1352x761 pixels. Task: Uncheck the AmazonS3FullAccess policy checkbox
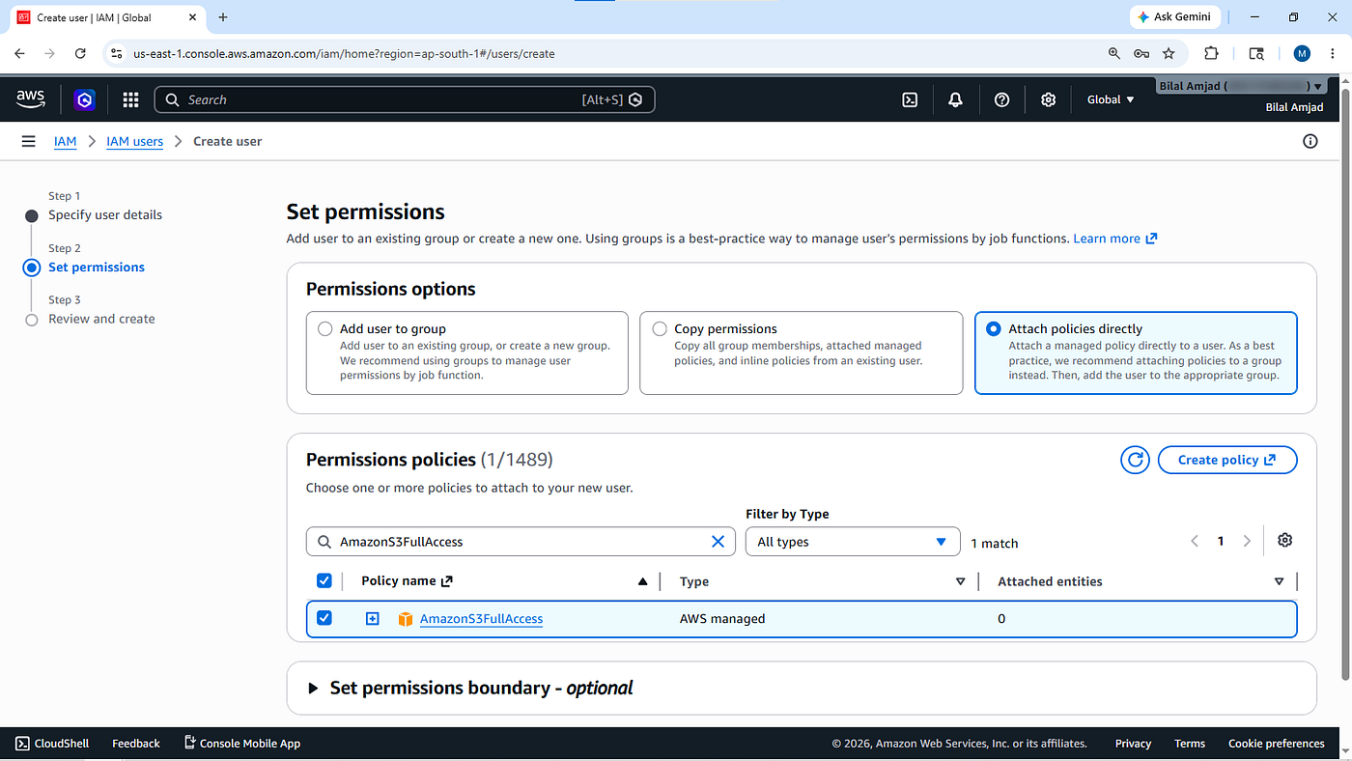[324, 618]
